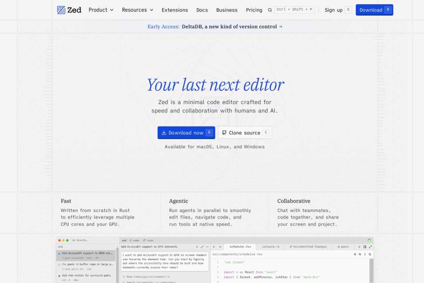The image size is (424, 283).
Task: Select the "Agentic" feature heading
Action: [x=179, y=201]
